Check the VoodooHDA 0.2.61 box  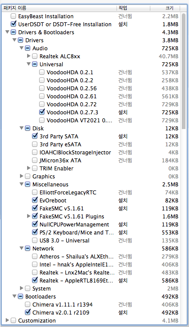click(x=42, y=96)
